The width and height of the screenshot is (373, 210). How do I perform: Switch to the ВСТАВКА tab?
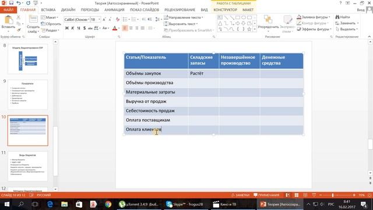pyautogui.click(x=48, y=10)
